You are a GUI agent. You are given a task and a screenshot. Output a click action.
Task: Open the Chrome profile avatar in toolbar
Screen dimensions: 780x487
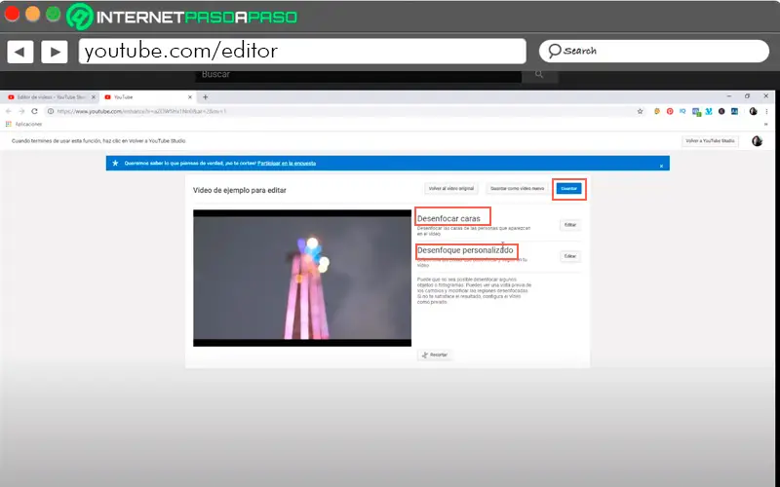click(x=753, y=111)
